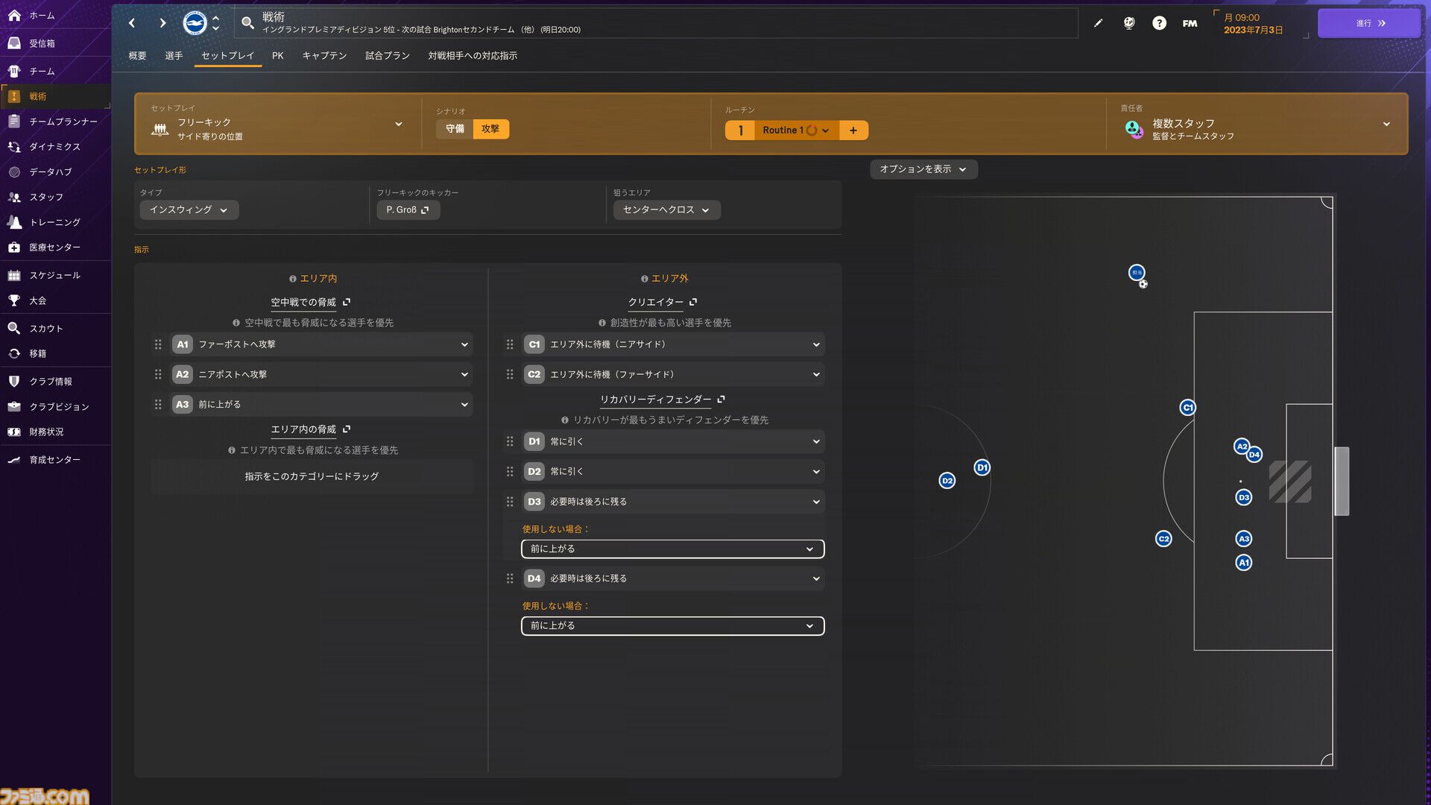Go forward with the right arrow

click(162, 23)
